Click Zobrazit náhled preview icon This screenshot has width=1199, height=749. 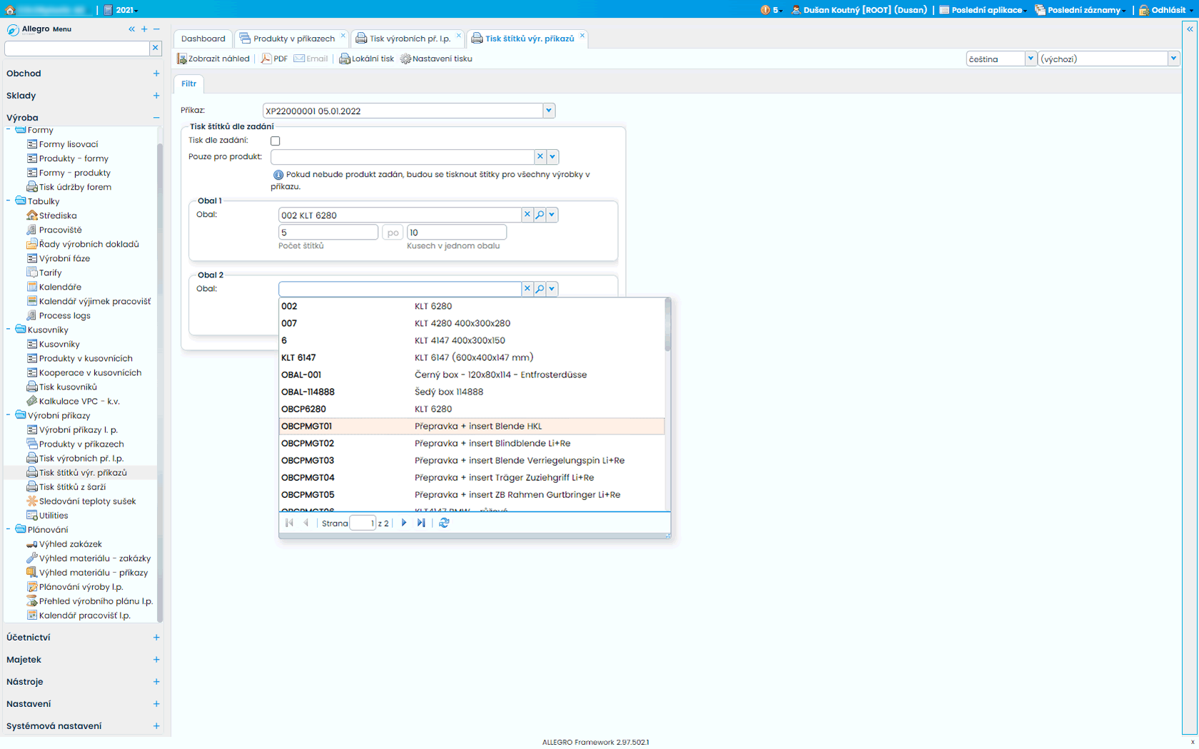tap(182, 58)
